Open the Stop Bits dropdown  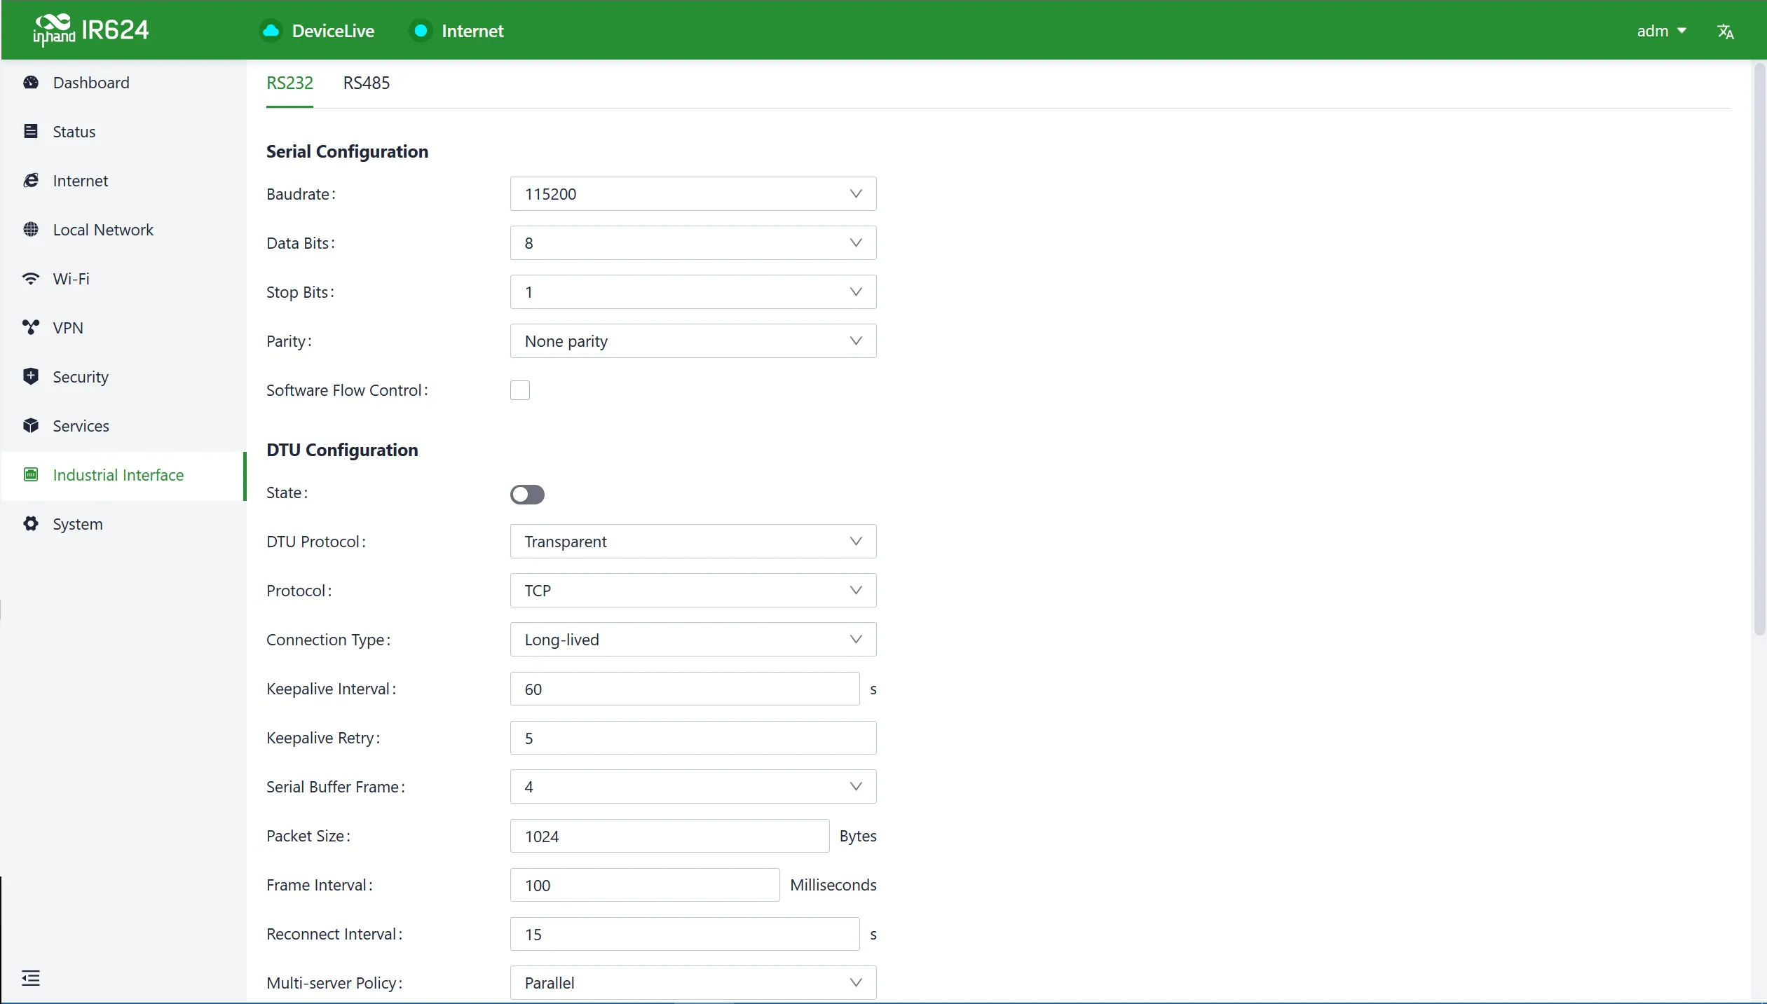(693, 292)
